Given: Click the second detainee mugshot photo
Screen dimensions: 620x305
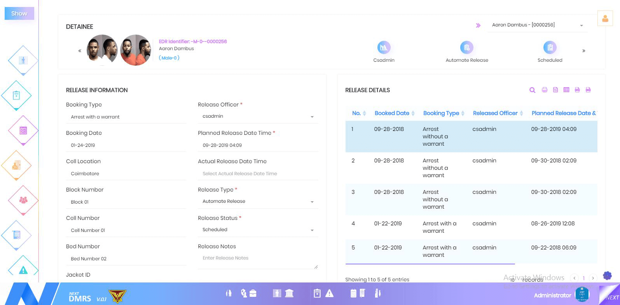Looking at the screenshot, I should (x=136, y=50).
